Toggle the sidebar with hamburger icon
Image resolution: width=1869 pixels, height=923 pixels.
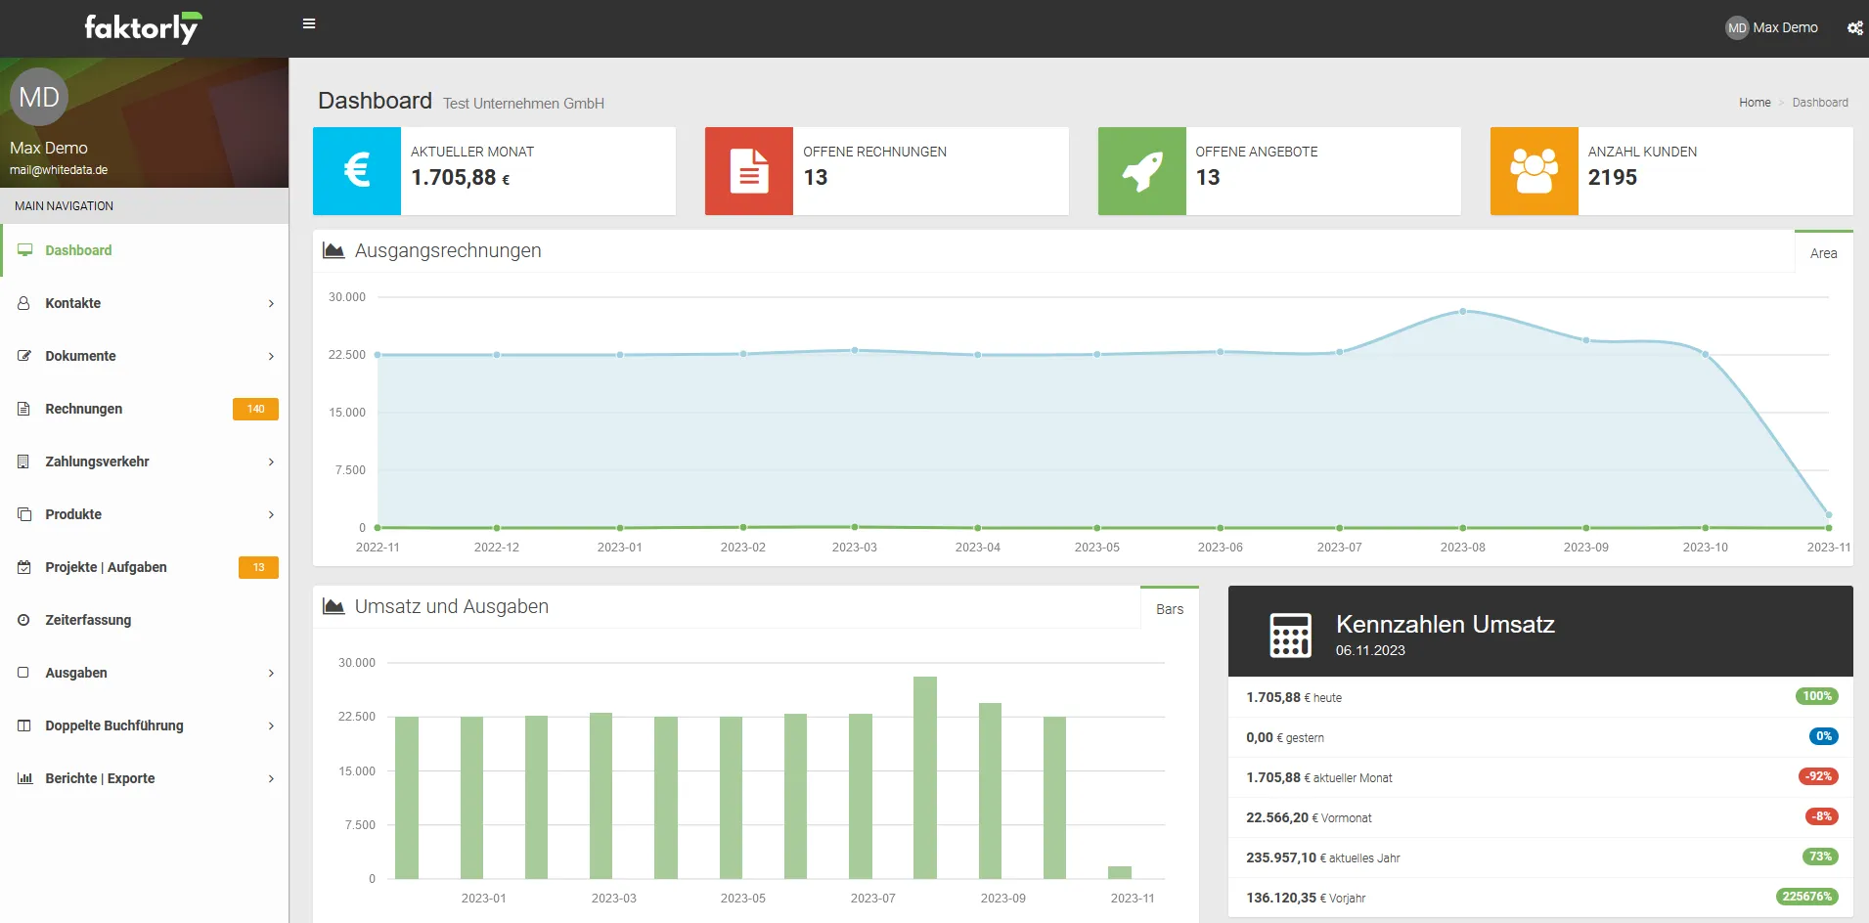pyautogui.click(x=309, y=24)
